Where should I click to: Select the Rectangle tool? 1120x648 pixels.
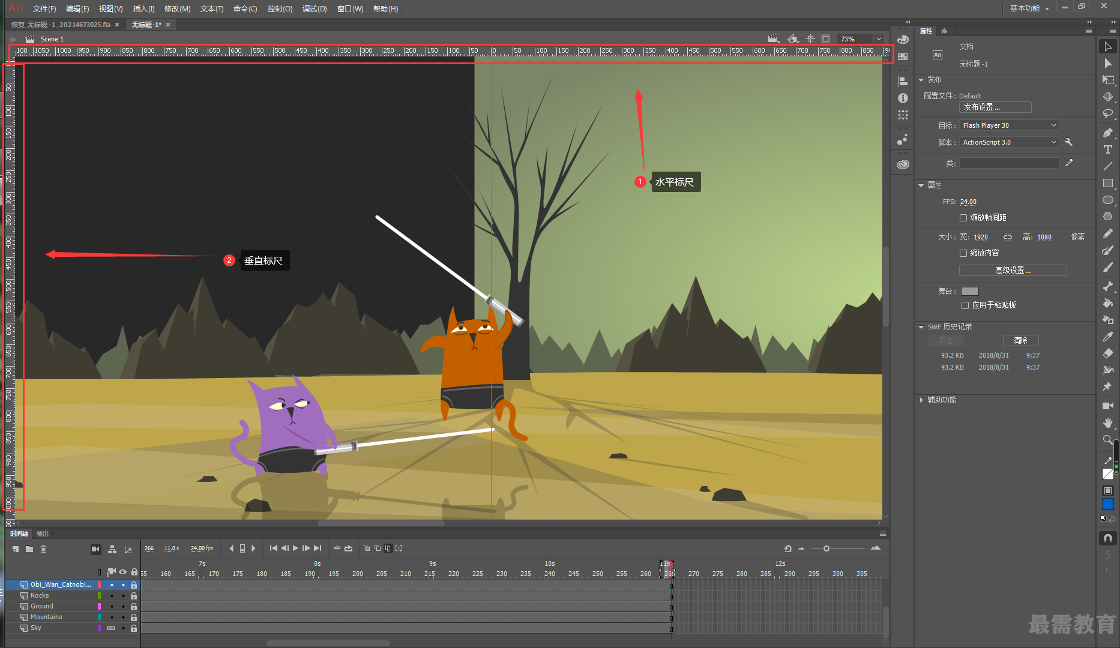coord(1108,183)
